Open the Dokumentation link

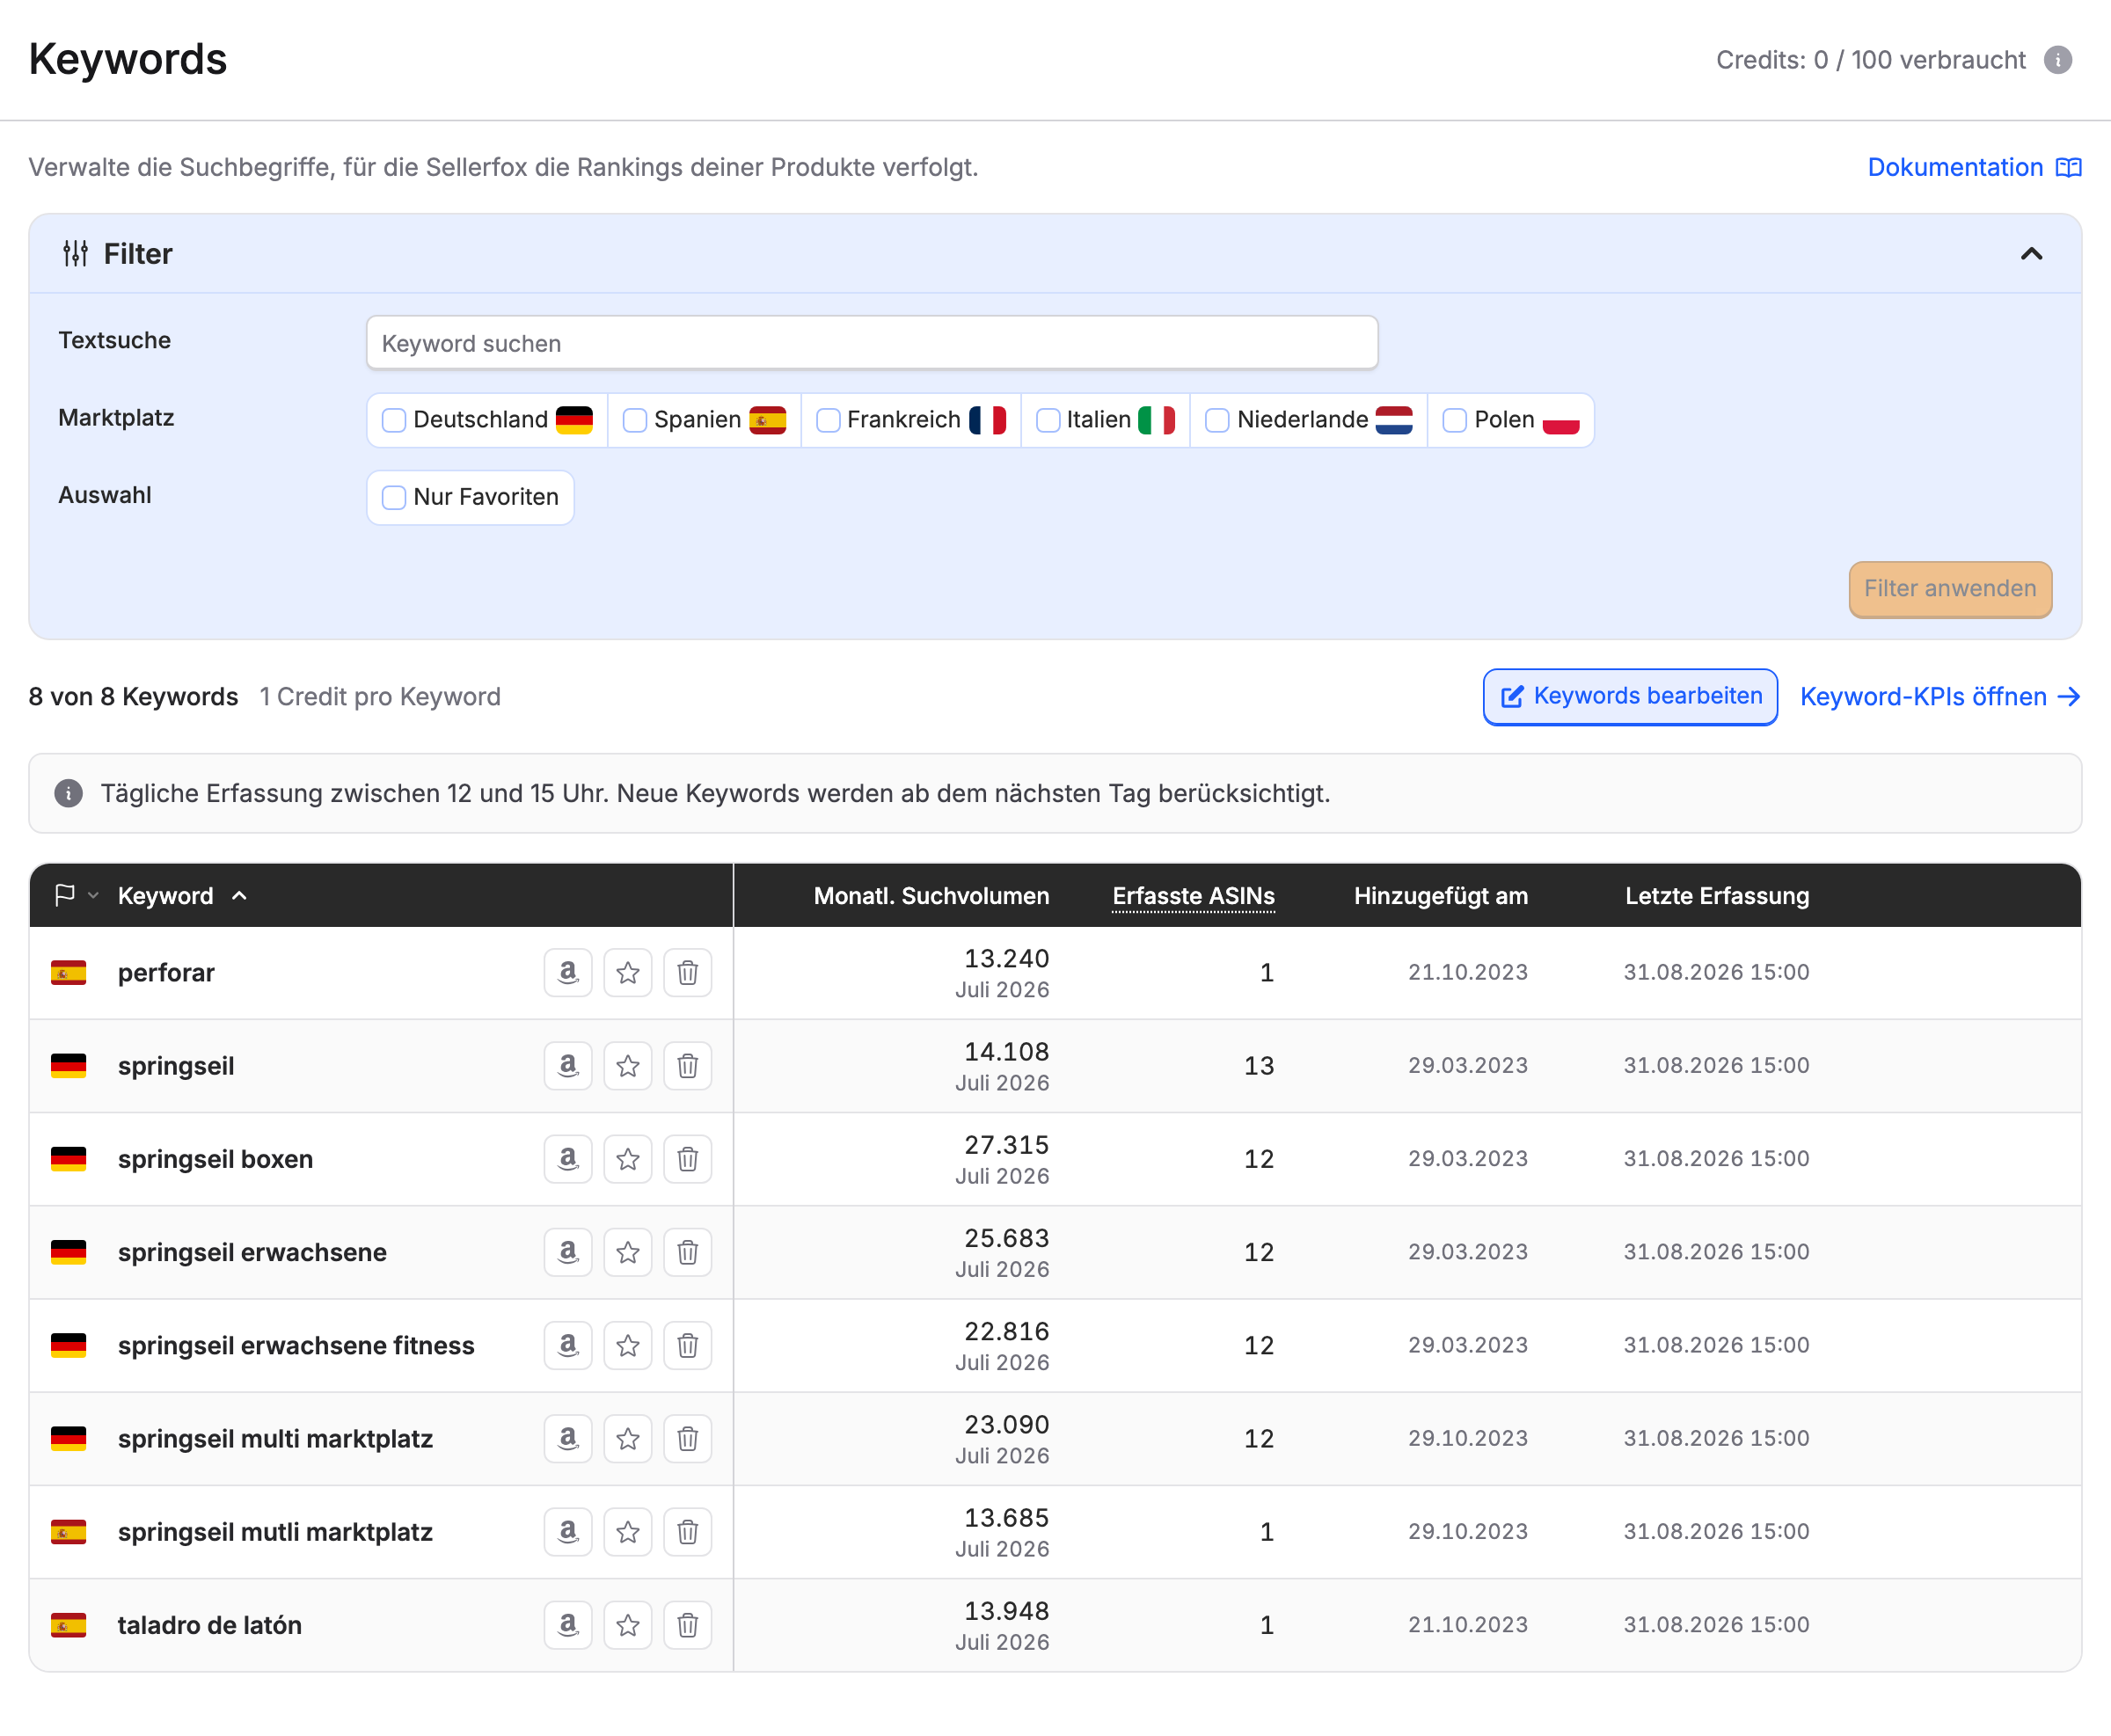click(x=1974, y=167)
